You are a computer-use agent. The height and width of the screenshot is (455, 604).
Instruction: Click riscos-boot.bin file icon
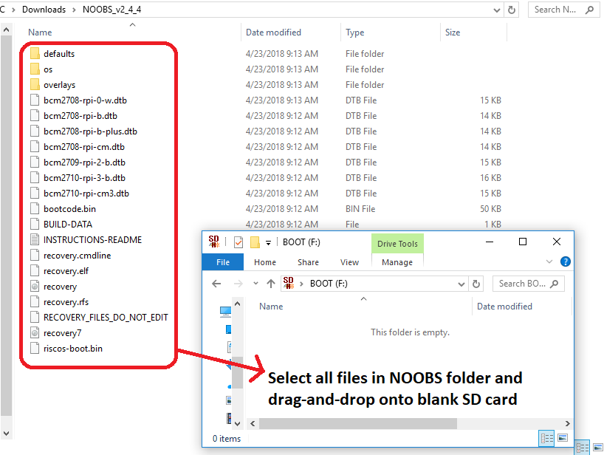click(x=35, y=349)
